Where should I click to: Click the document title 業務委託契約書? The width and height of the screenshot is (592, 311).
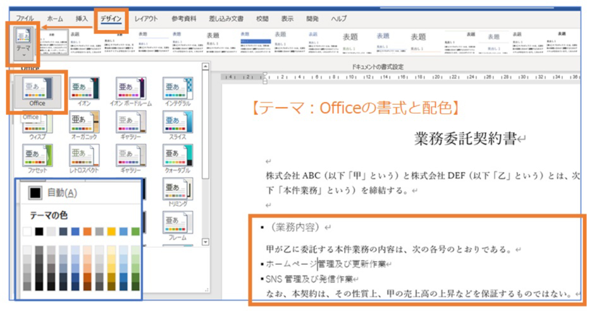coord(465,139)
